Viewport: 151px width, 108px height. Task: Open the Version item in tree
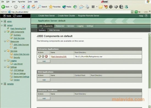(x=17, y=80)
